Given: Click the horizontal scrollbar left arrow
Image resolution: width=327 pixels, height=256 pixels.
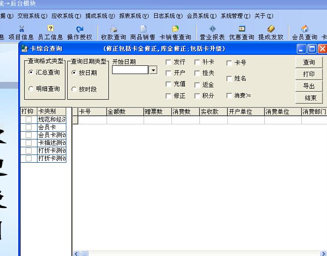Looking at the screenshot, I should coord(76,254).
